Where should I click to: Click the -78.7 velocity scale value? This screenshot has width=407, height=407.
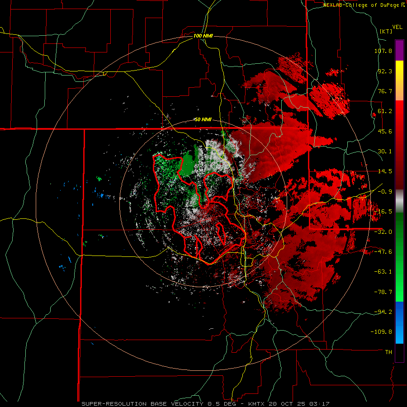click(x=383, y=292)
